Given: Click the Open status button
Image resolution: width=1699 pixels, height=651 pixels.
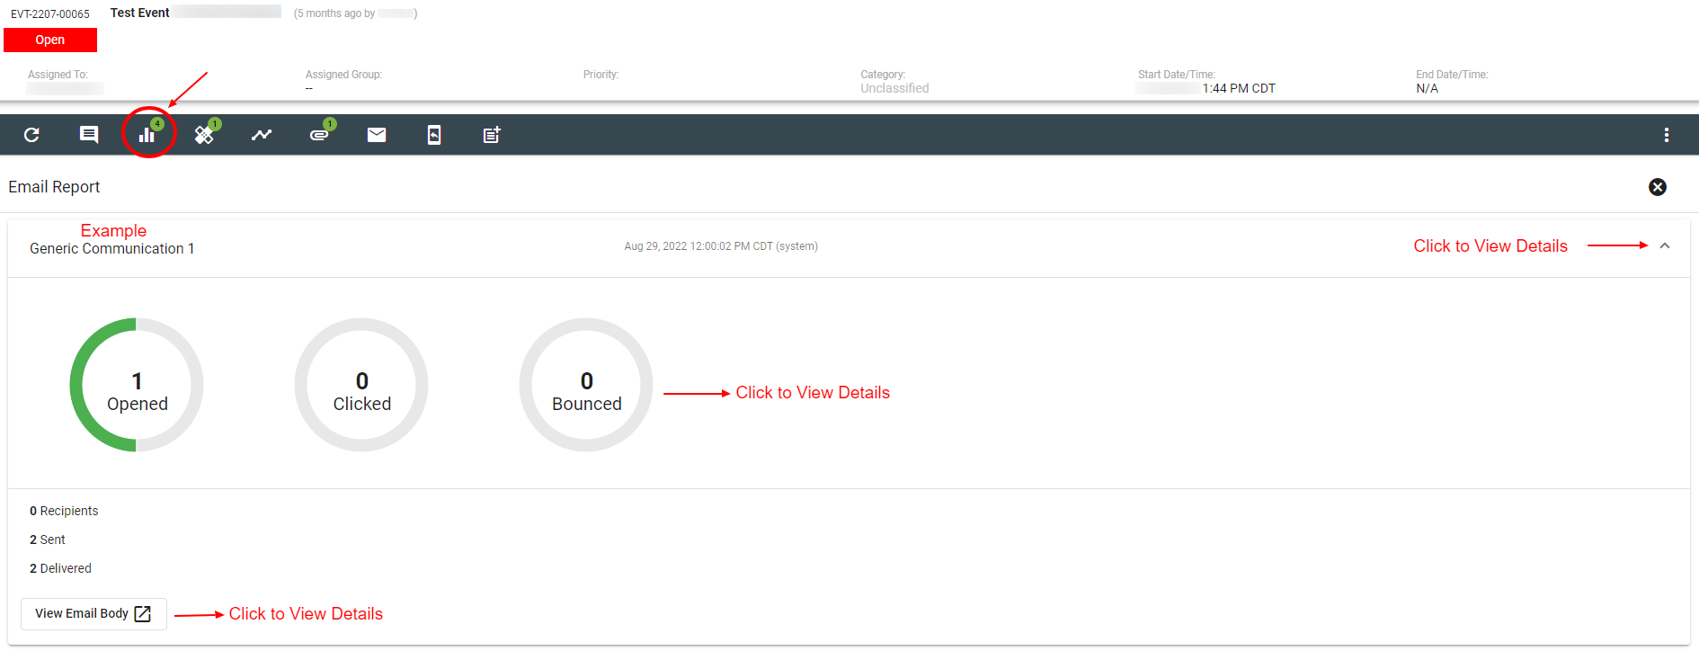Looking at the screenshot, I should pos(50,40).
